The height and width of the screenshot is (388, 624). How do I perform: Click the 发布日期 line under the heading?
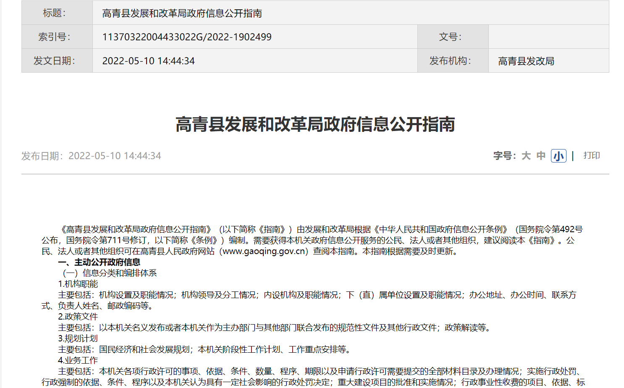pos(91,156)
